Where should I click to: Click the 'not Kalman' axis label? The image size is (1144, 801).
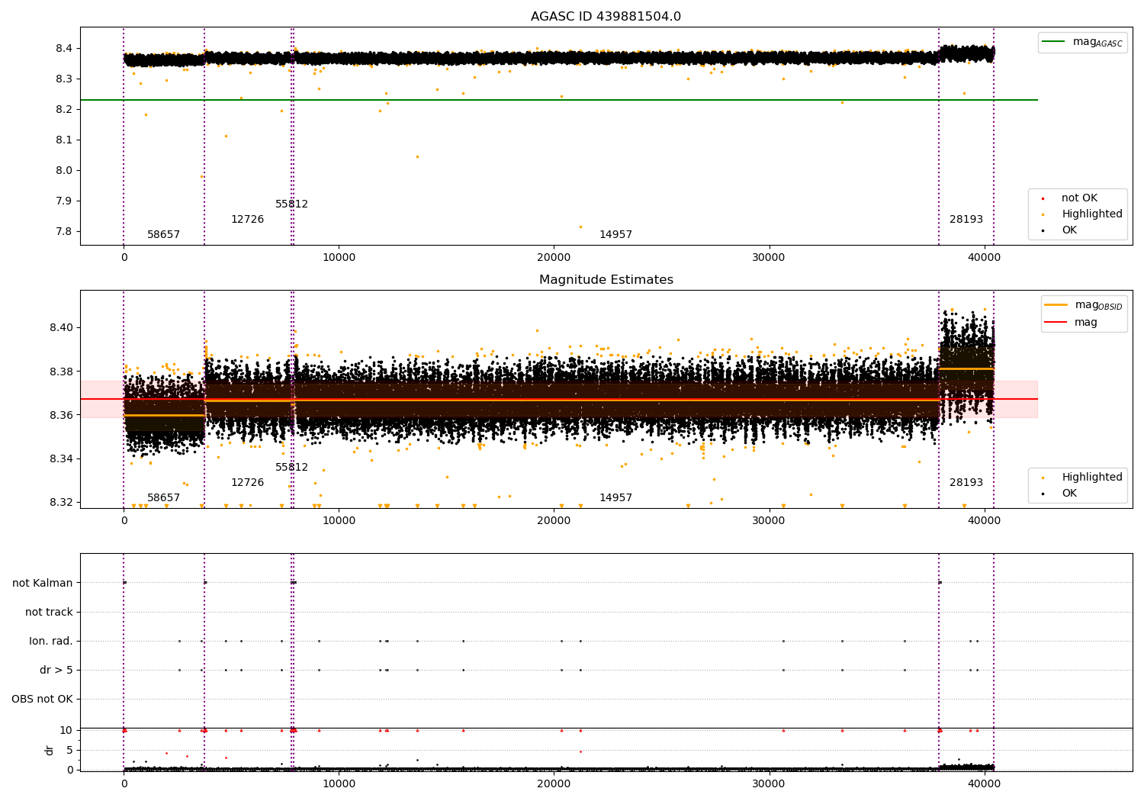(43, 583)
